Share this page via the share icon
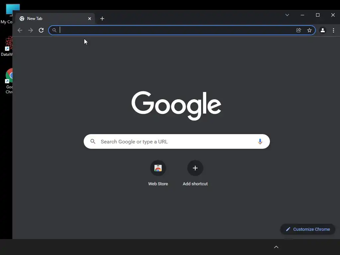 pos(298,30)
